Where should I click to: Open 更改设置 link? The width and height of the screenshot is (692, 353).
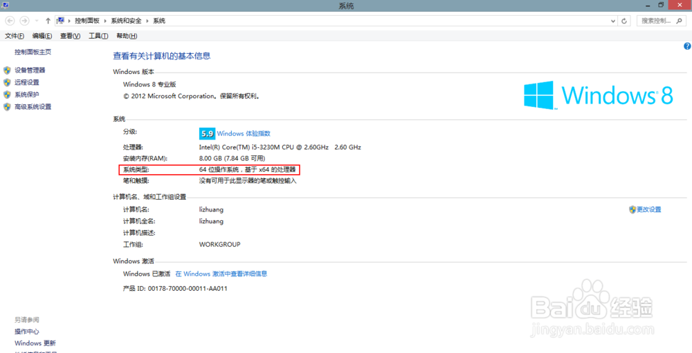649,210
